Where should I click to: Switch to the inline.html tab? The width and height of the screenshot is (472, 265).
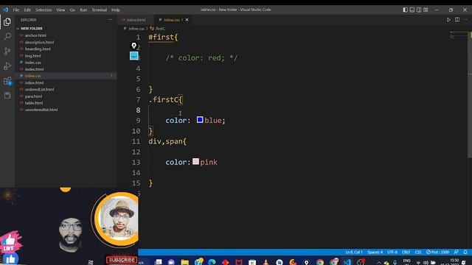[136, 20]
